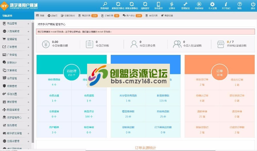Open 已成交订单数 2笔 link
This screenshot has width=257, height=151.
(237, 130)
